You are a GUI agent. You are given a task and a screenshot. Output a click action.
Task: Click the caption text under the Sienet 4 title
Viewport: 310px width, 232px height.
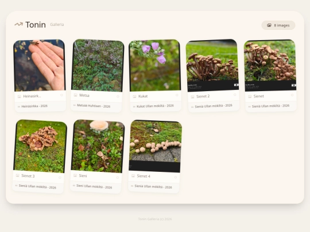tap(153, 186)
